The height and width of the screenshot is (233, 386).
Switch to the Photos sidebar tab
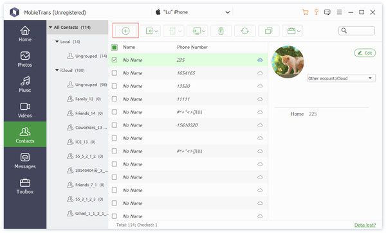pos(25,59)
